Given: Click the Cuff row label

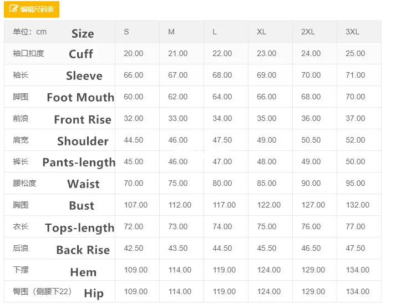Looking at the screenshot, I should (x=81, y=54).
